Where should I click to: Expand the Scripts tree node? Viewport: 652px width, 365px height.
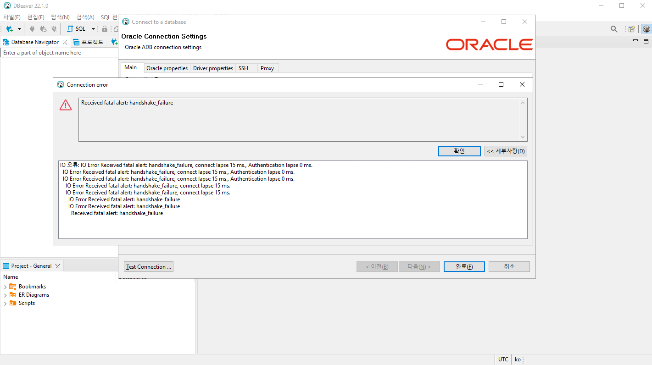(x=5, y=304)
